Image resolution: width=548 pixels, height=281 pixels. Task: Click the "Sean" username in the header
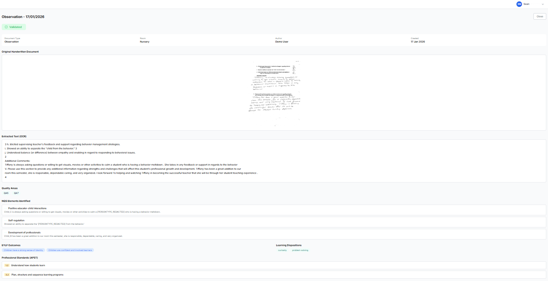pyautogui.click(x=526, y=4)
